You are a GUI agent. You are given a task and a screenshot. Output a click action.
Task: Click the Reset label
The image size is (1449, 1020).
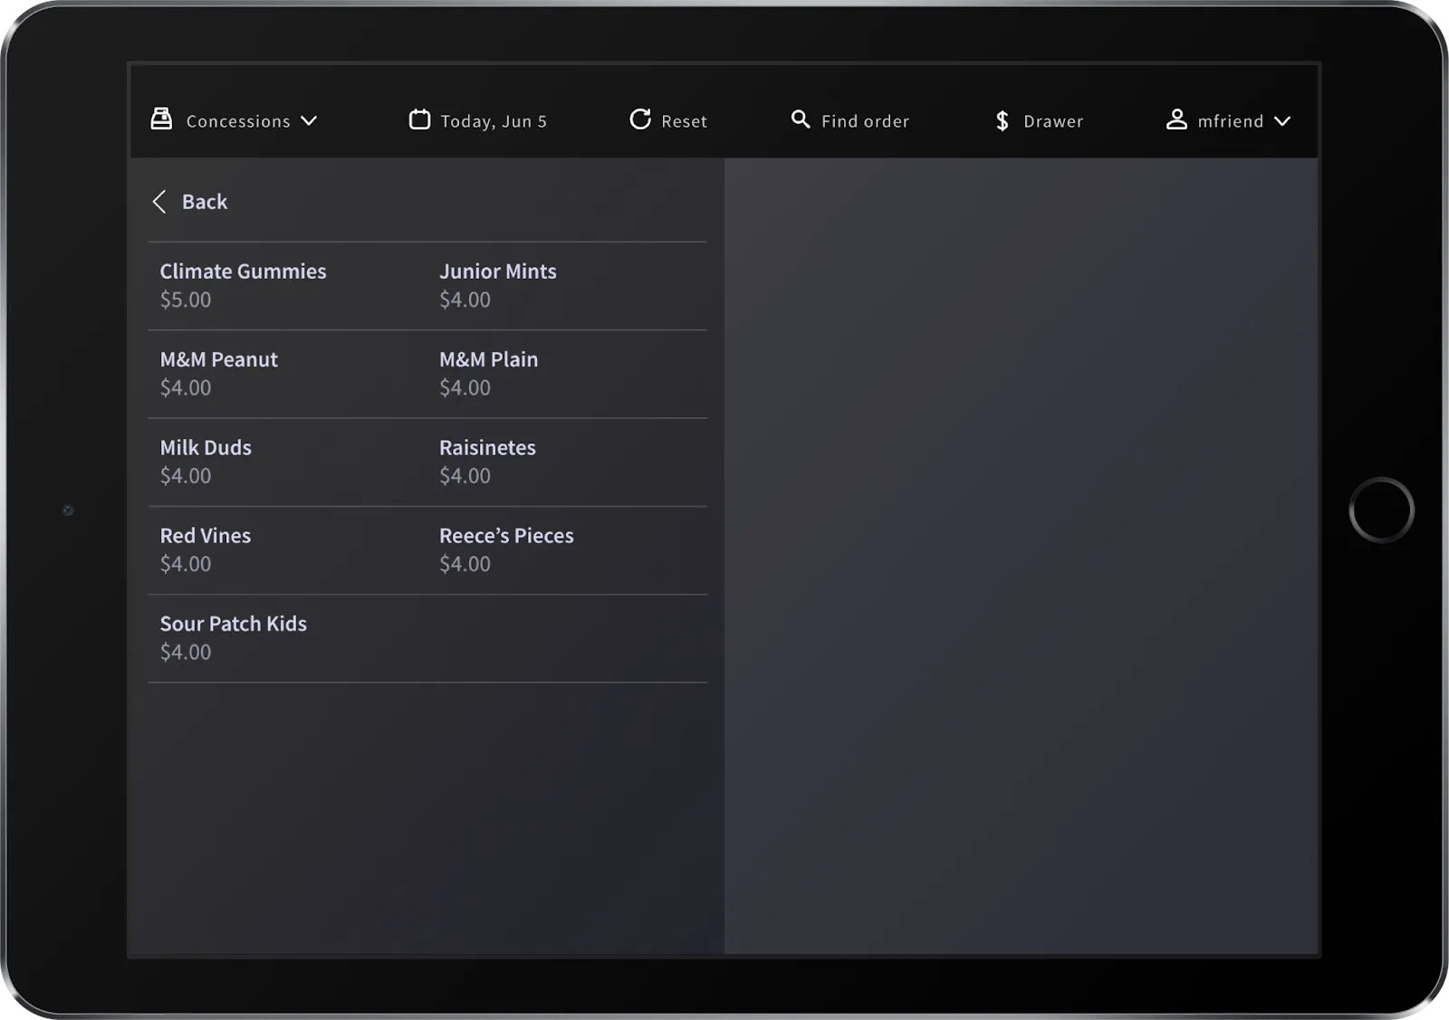click(684, 121)
